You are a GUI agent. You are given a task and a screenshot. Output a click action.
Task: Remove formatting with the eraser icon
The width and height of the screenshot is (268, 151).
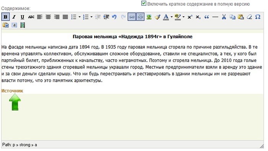pos(249,17)
